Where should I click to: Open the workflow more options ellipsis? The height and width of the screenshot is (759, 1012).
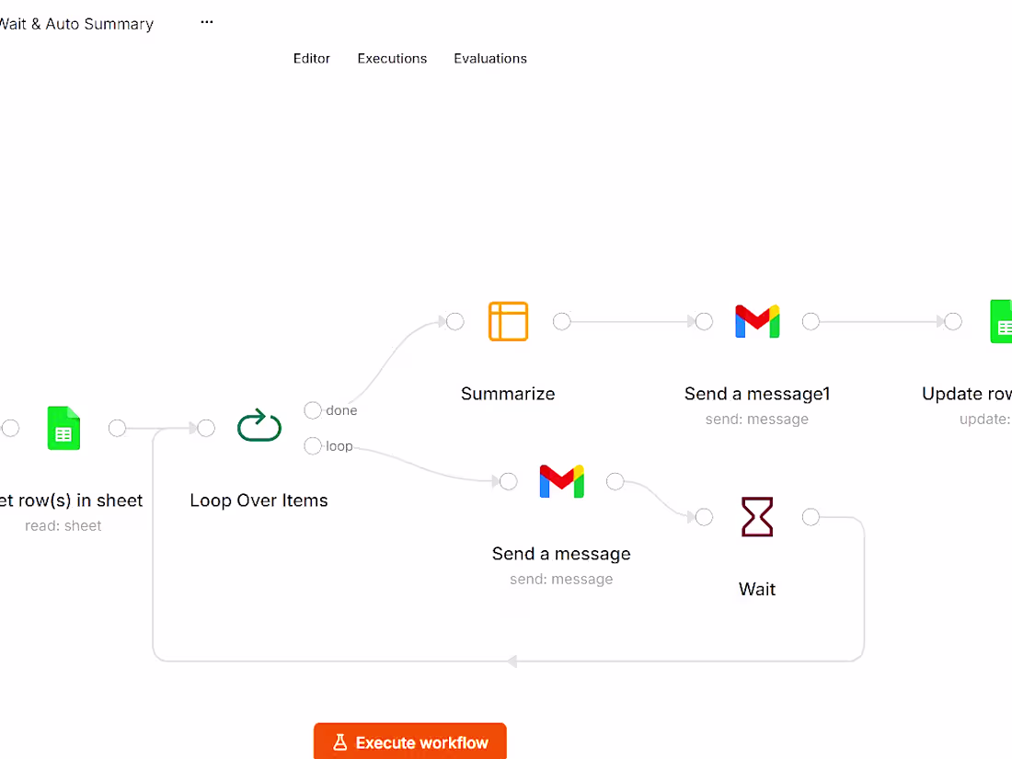pyautogui.click(x=206, y=23)
